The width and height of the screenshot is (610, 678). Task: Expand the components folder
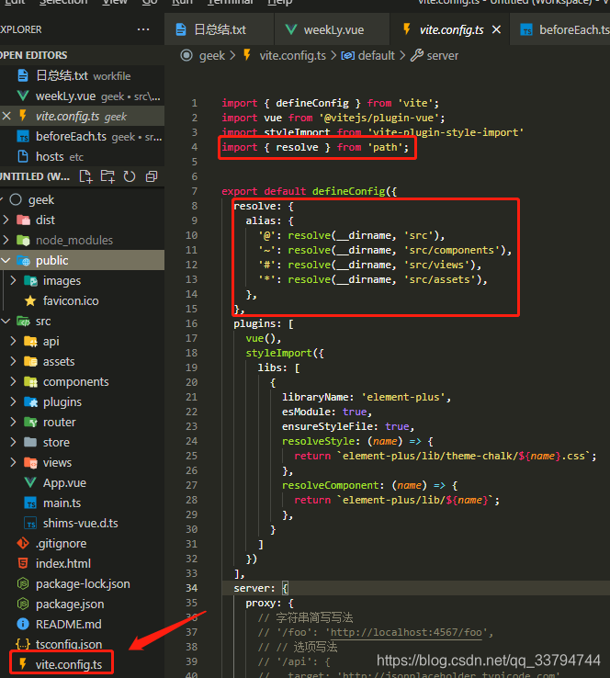point(82,382)
